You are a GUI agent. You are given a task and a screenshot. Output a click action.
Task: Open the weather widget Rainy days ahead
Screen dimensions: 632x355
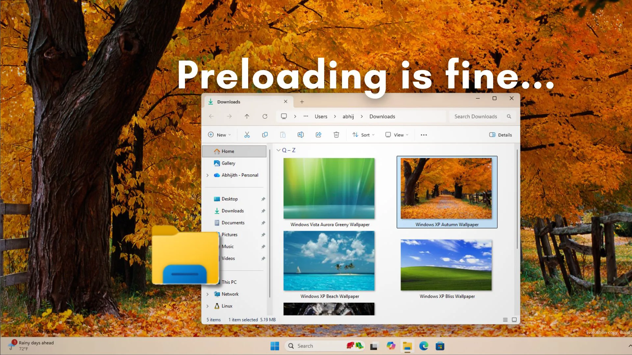click(x=31, y=346)
